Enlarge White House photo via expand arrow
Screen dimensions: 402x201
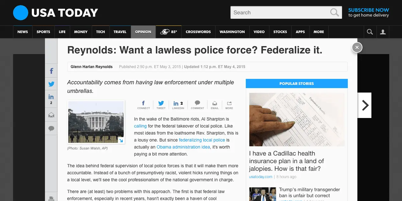pos(121,140)
